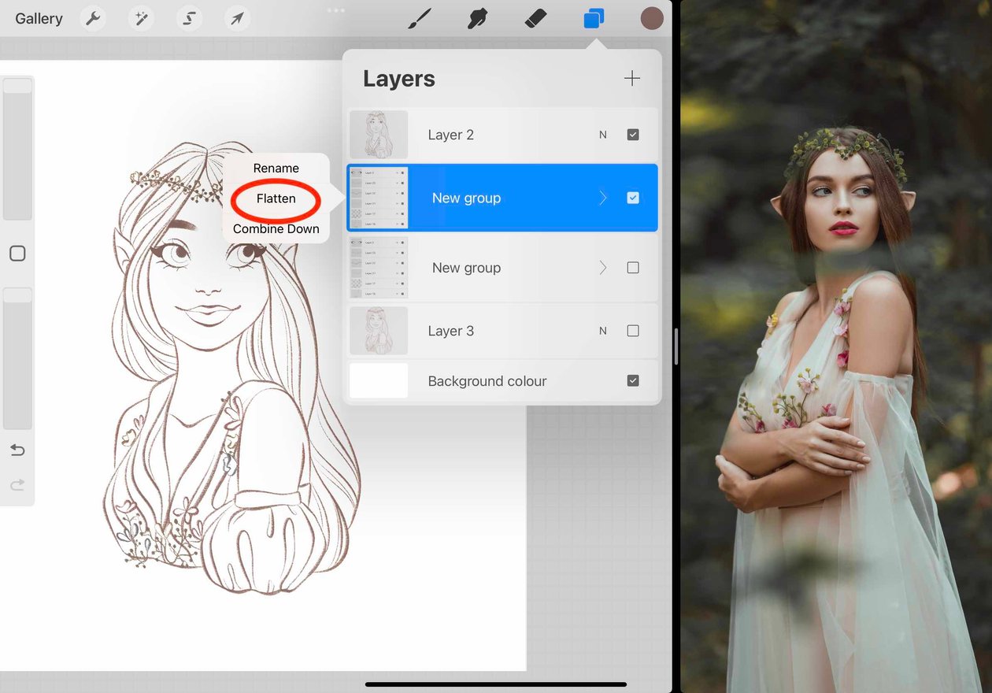Open blend mode N for Layer 3

(603, 331)
